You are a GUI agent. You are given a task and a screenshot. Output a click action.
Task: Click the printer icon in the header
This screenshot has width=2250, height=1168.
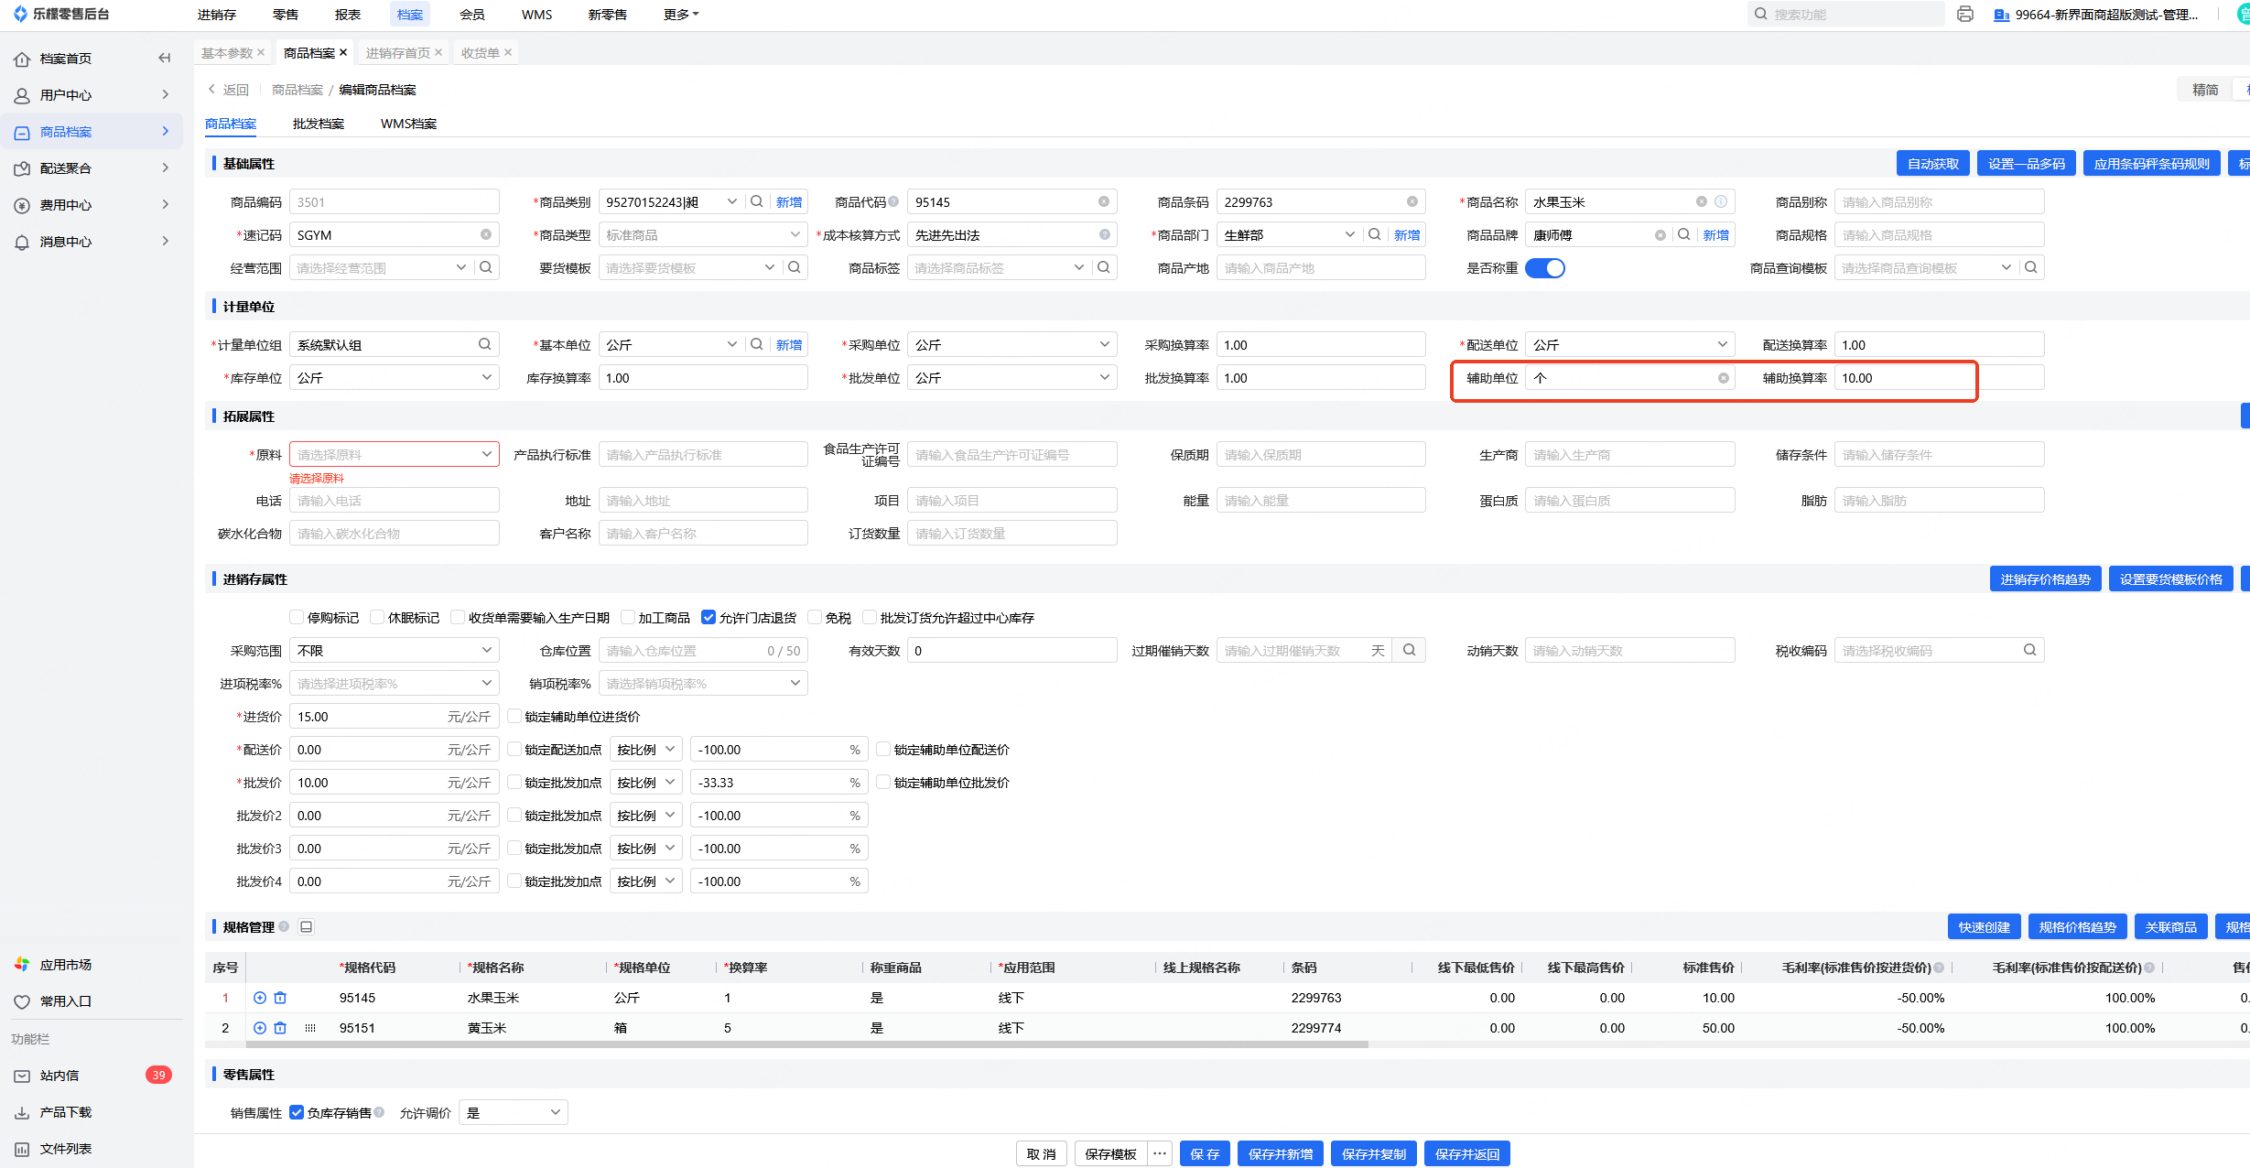(x=1964, y=15)
